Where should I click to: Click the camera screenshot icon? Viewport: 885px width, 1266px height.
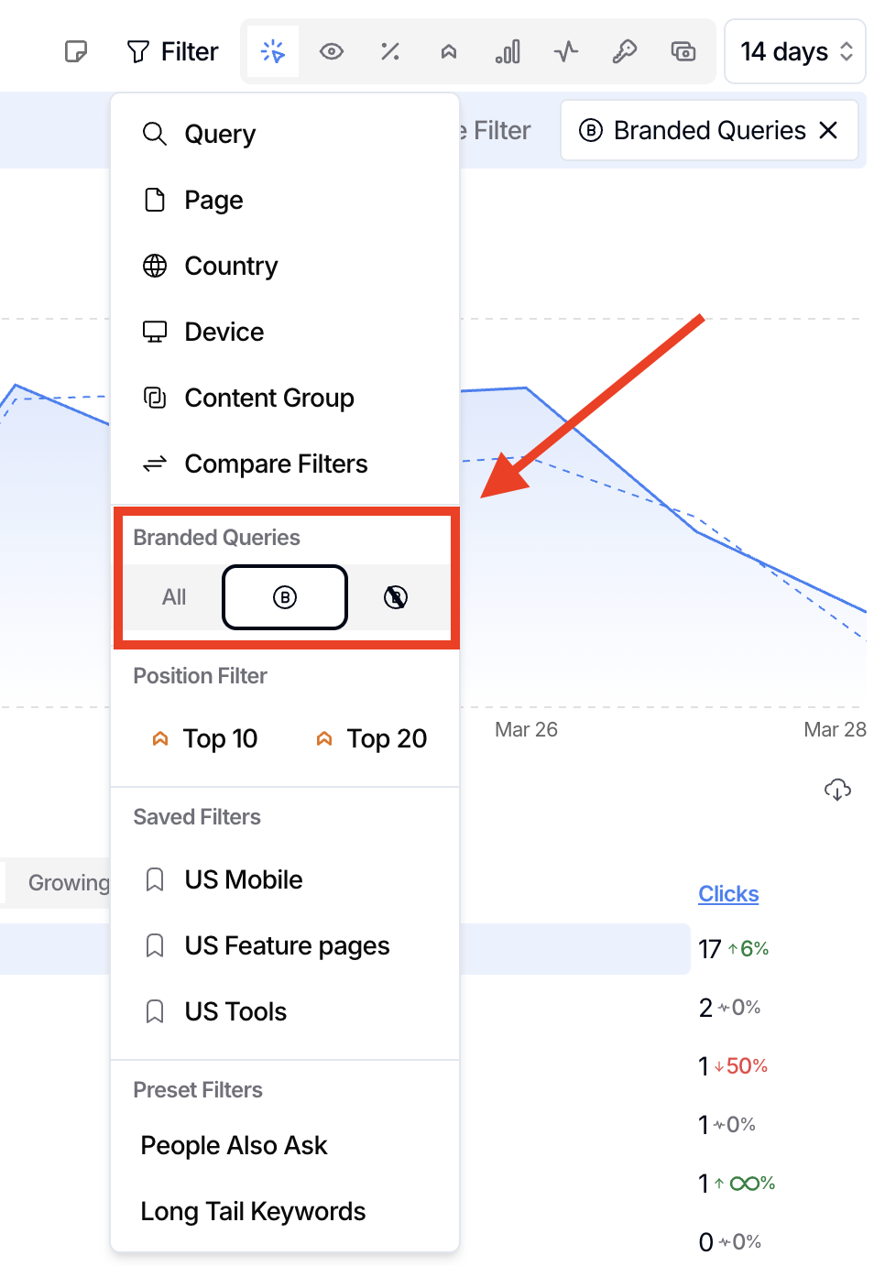[x=683, y=51]
